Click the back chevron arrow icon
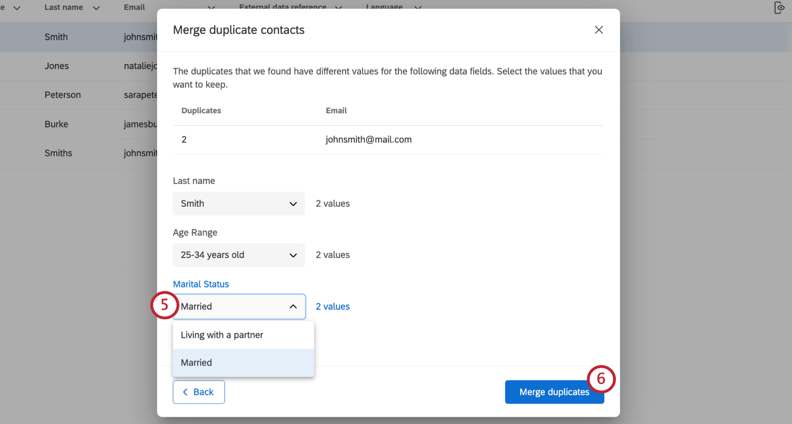Viewport: 792px width, 424px height. click(x=185, y=392)
